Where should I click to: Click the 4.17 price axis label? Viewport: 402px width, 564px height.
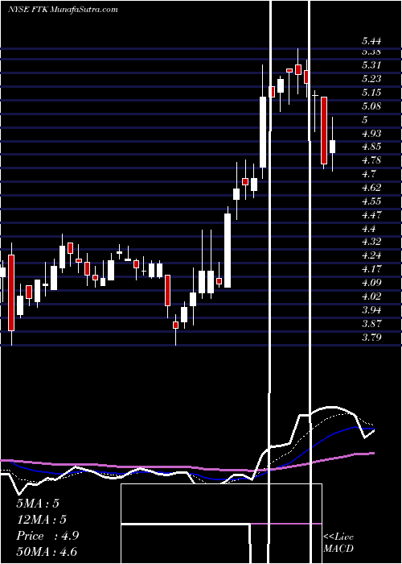coord(371,269)
